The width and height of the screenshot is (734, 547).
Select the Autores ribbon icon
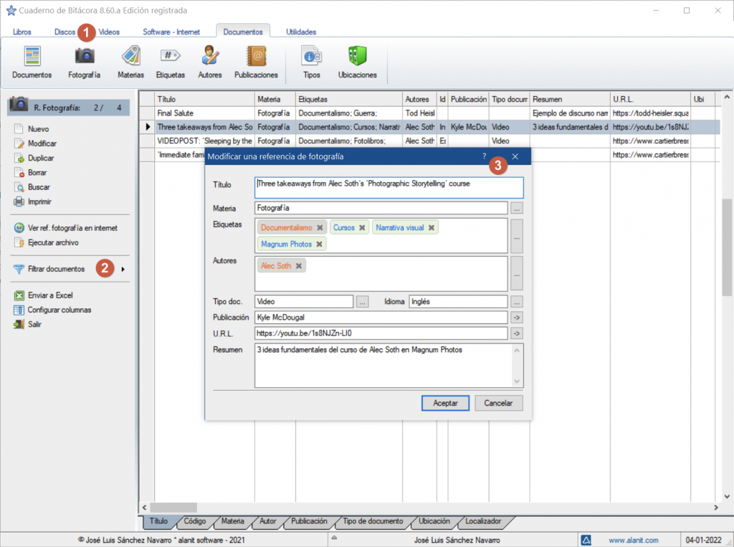coord(210,57)
